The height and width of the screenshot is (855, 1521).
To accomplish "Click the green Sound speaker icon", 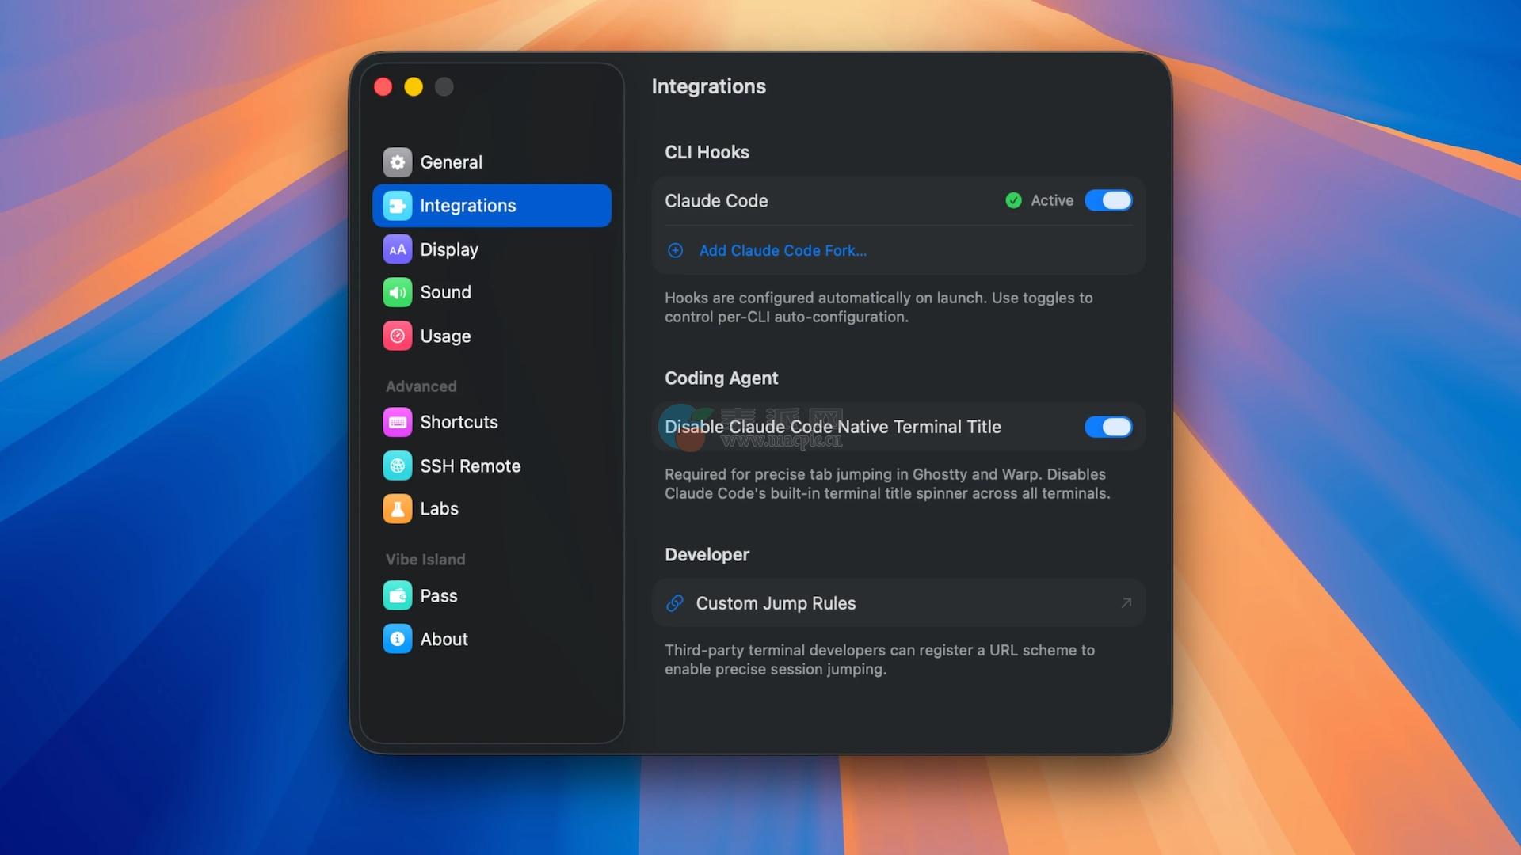I will (x=397, y=292).
